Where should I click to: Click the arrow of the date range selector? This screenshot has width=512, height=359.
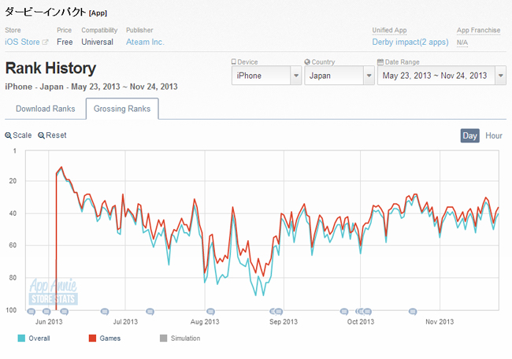point(500,76)
